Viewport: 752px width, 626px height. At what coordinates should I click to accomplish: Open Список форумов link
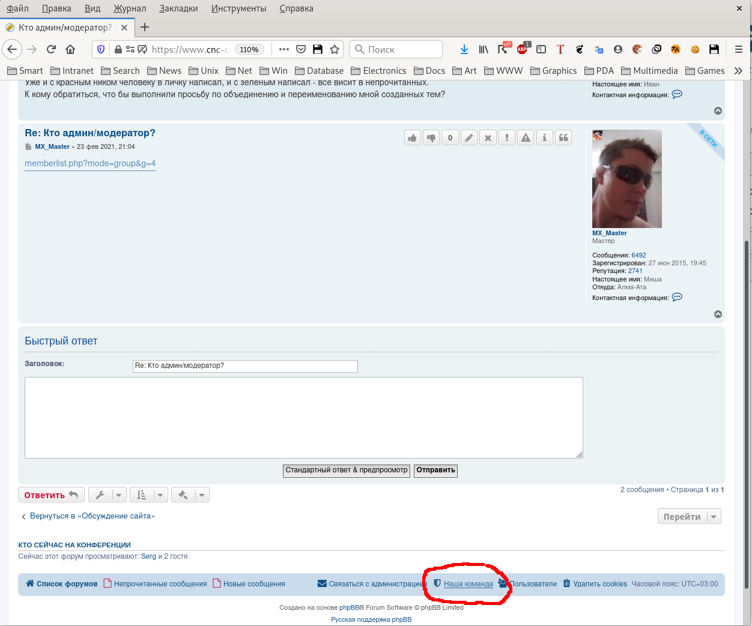click(61, 584)
